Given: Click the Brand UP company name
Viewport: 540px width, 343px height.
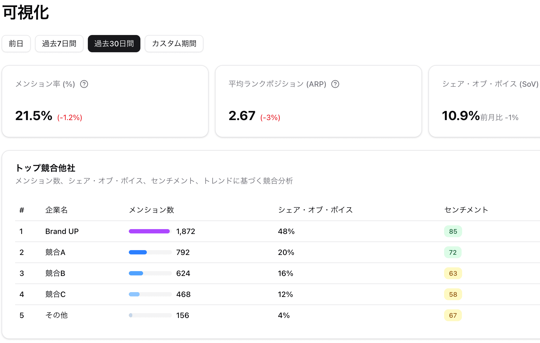Looking at the screenshot, I should 62,231.
